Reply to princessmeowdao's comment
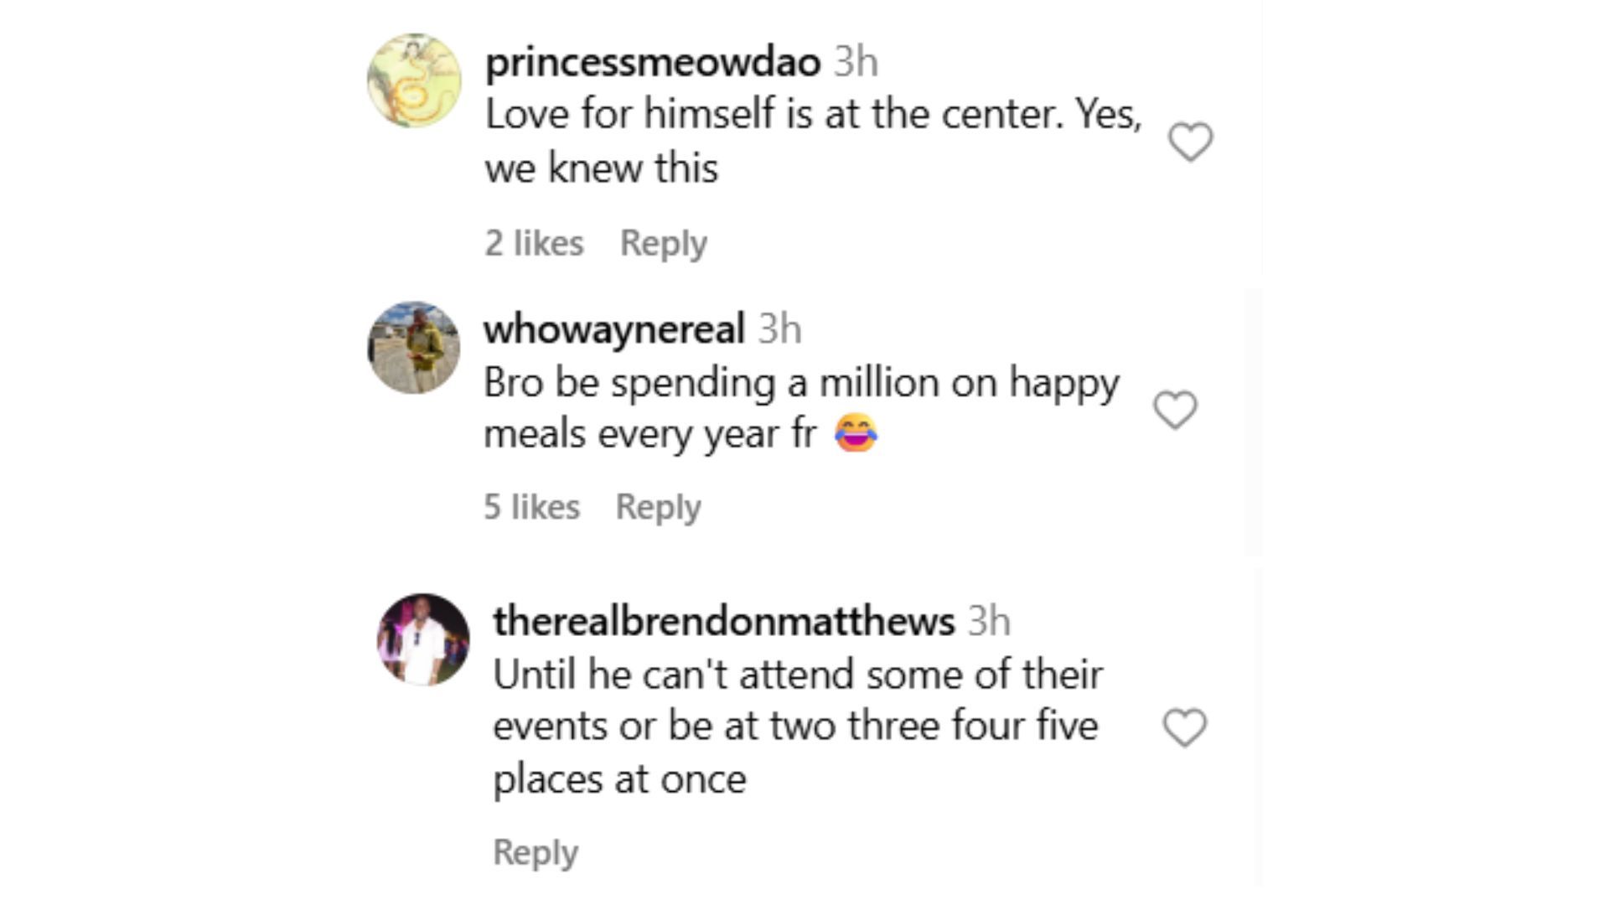 (663, 243)
